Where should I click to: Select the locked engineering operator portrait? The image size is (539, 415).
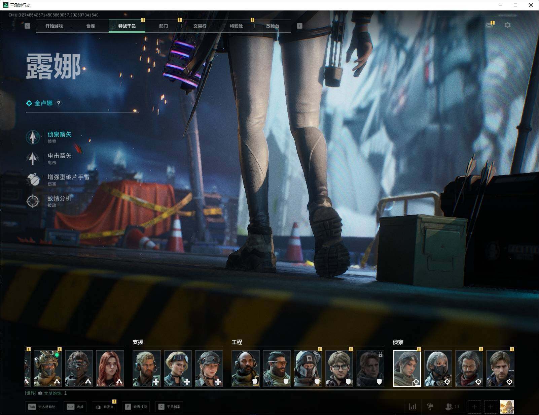pyautogui.click(x=370, y=368)
